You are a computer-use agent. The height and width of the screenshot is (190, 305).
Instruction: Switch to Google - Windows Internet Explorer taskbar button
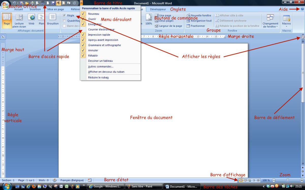tap(105, 186)
